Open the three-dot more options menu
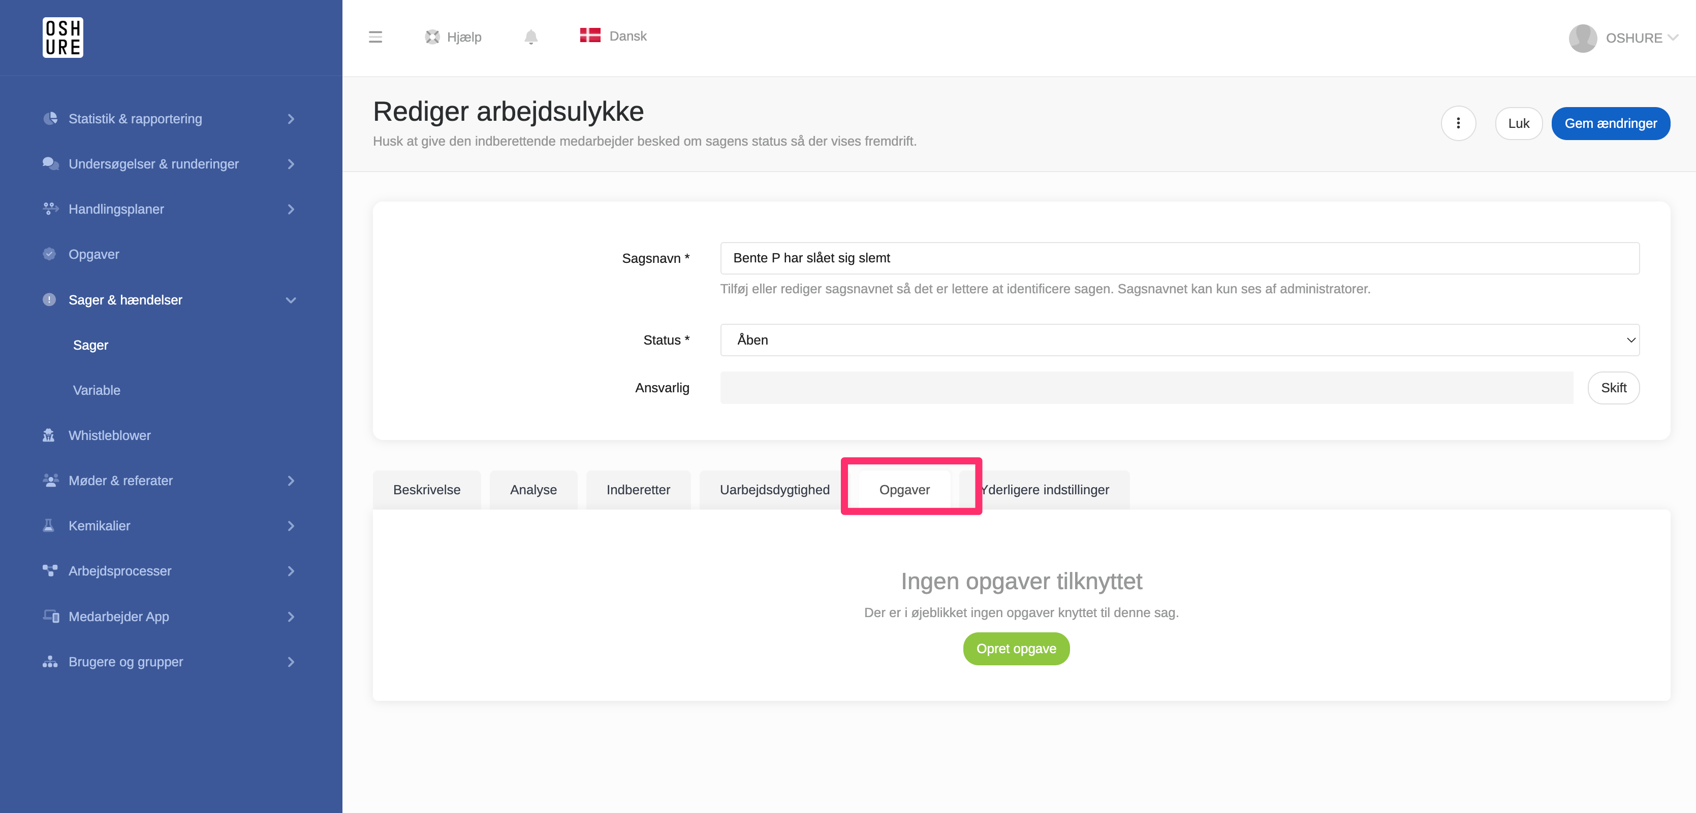The image size is (1696, 813). (1458, 123)
